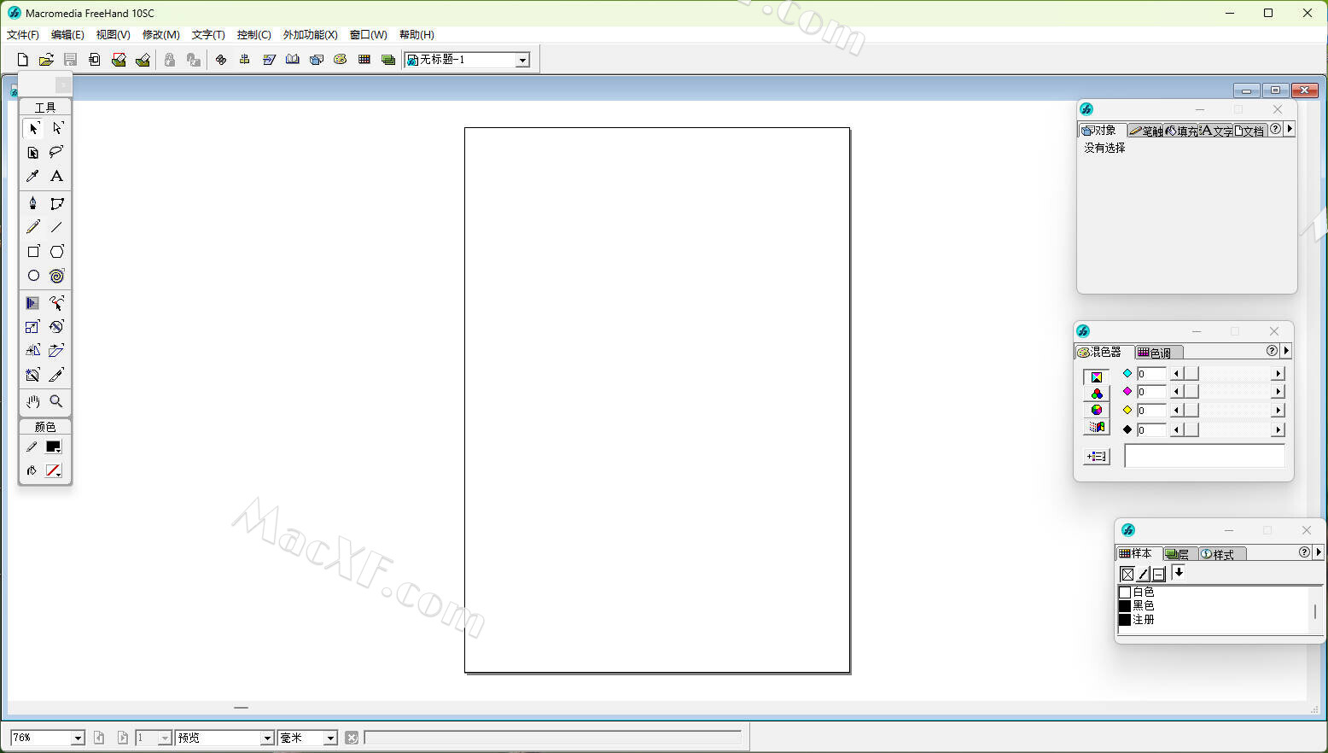Open the zoom level 76% dropdown
The height and width of the screenshot is (753, 1328).
[78, 738]
